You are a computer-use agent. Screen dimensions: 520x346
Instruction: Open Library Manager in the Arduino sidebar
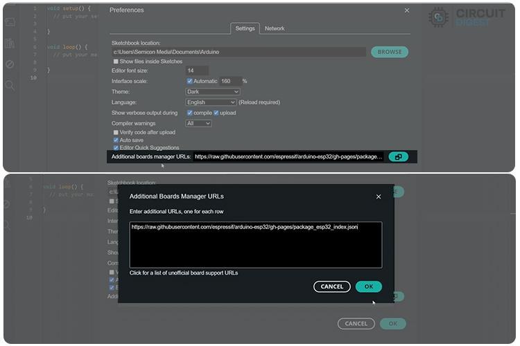[x=10, y=43]
